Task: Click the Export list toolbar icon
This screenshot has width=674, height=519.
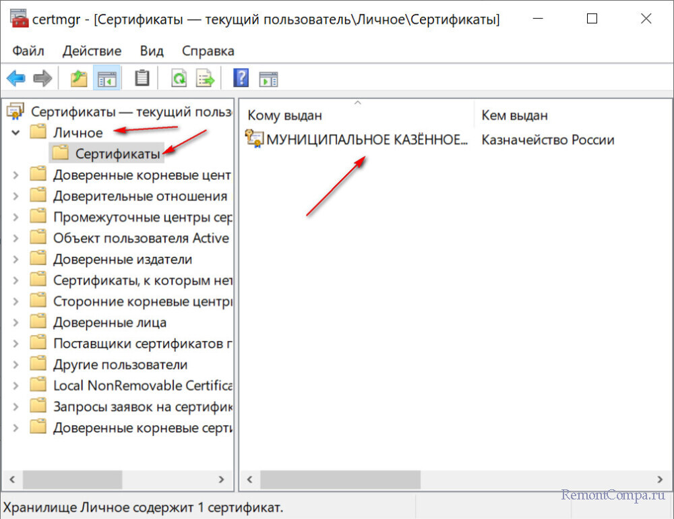Action: 205,79
